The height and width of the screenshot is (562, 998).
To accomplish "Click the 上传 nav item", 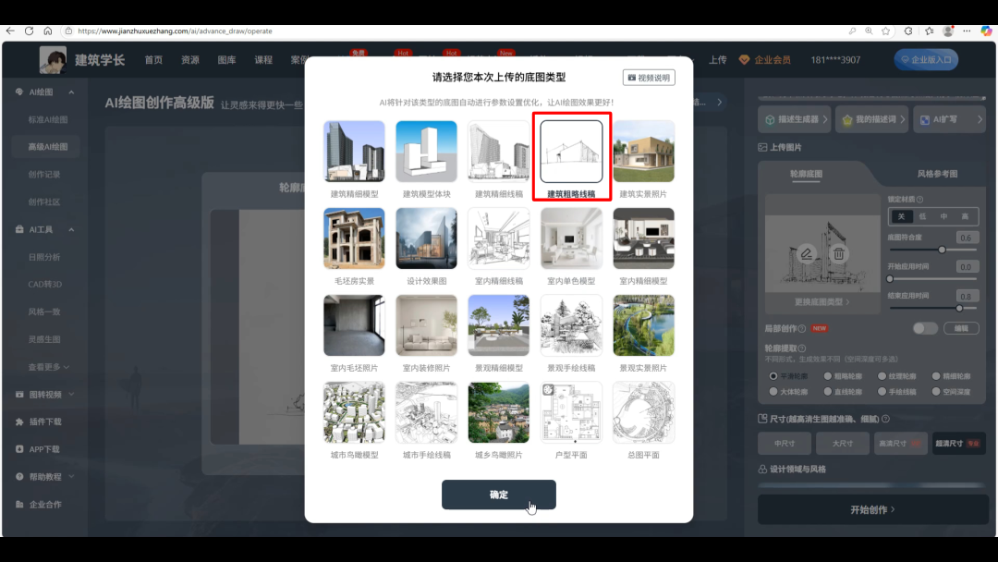I will tap(718, 60).
